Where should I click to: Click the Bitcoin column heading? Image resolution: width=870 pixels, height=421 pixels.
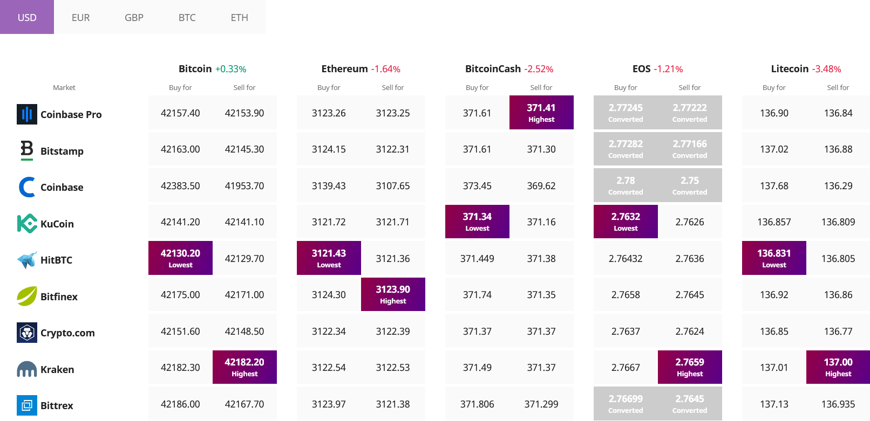click(195, 68)
